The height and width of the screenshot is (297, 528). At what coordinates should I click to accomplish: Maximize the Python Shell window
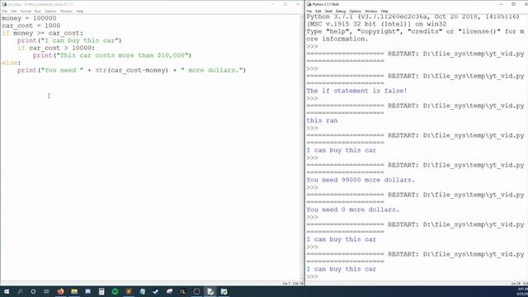(513, 4)
